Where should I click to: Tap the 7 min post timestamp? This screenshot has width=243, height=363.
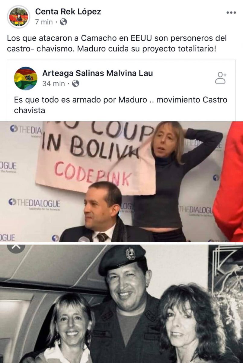point(44,22)
